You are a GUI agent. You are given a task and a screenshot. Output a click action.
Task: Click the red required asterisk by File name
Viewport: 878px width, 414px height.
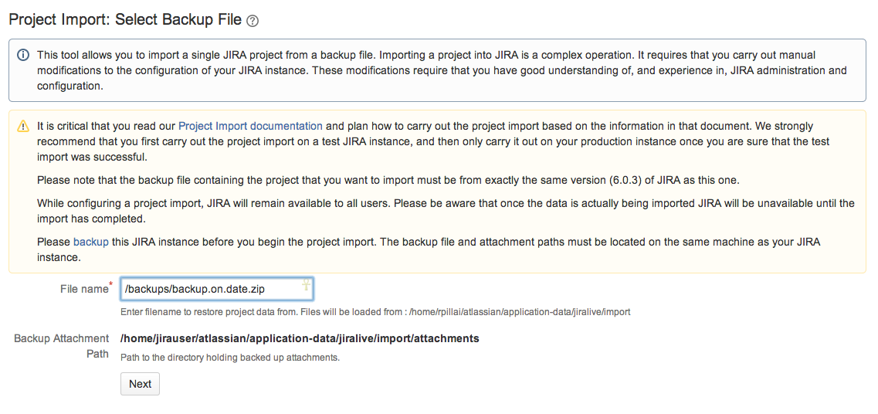(x=110, y=285)
